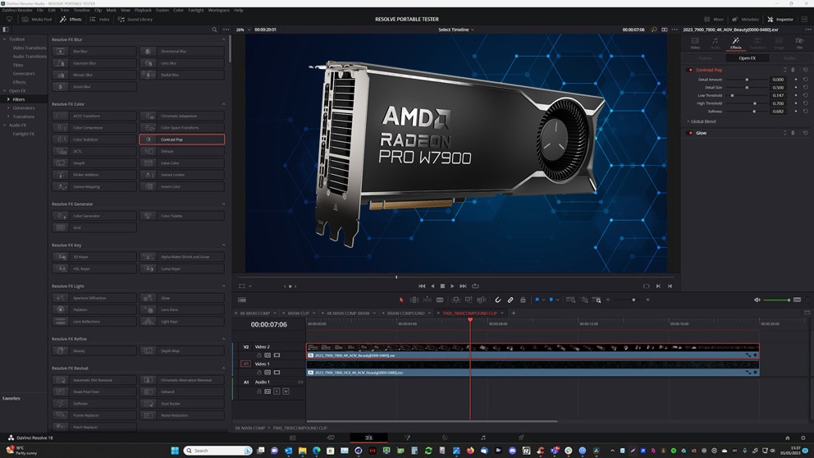This screenshot has height=458, width=814.
Task: Click the Selection mode arrow tool
Action: click(x=400, y=300)
